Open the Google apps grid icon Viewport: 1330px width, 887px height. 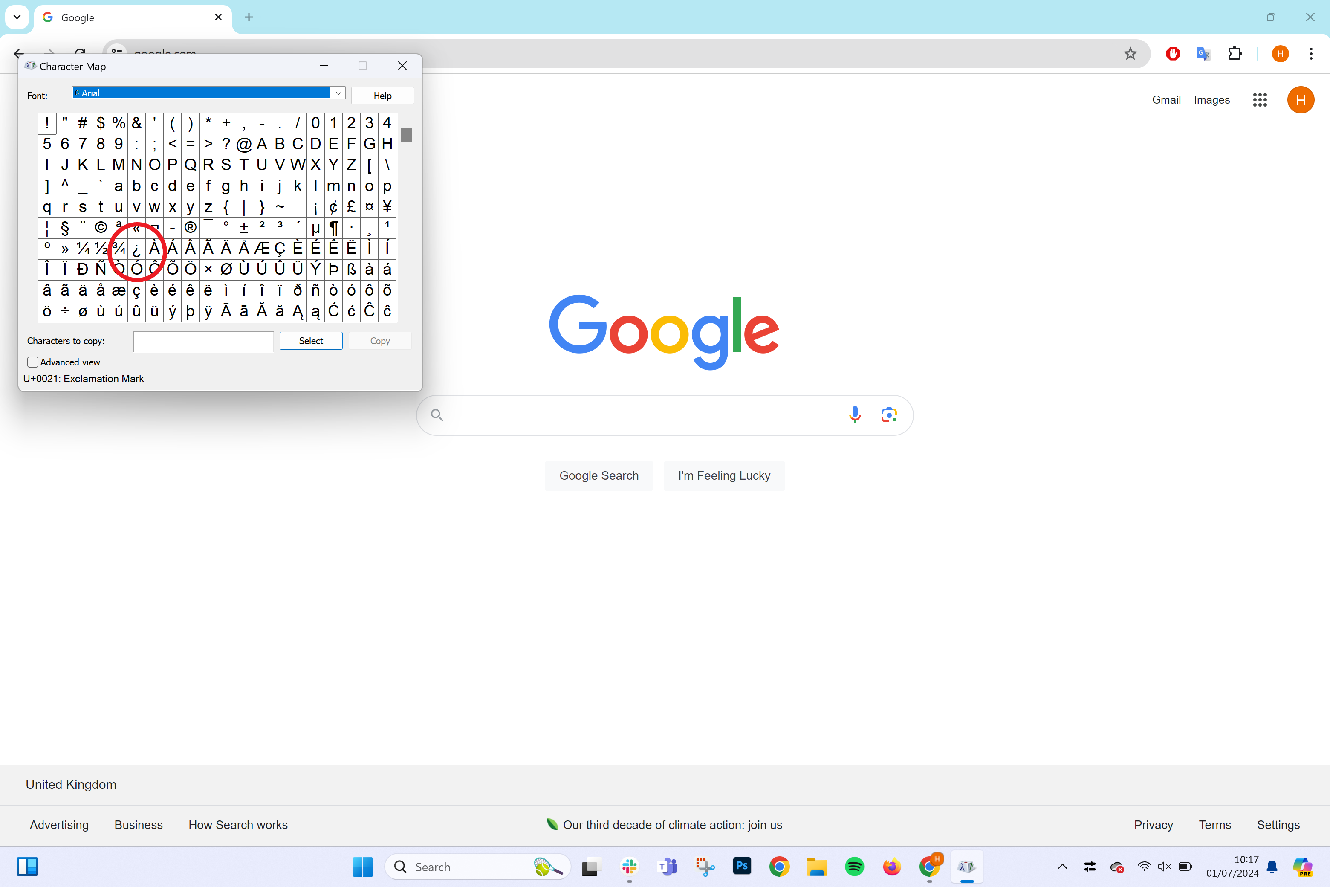(x=1260, y=99)
